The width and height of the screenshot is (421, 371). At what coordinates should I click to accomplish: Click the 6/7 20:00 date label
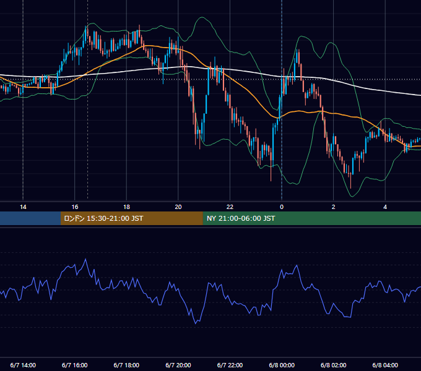point(178,365)
